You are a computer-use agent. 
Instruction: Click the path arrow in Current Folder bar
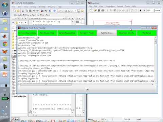(25, 23)
